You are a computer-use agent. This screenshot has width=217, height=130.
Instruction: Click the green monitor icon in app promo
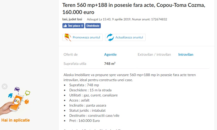pos(28,93)
